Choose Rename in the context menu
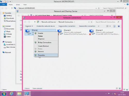 click(x=46, y=51)
